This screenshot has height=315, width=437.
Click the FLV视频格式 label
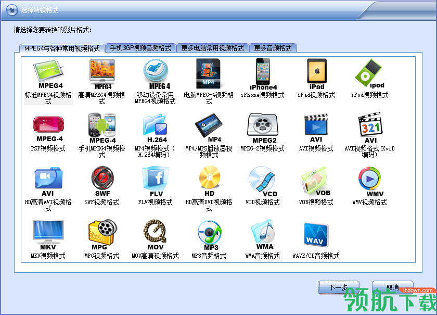(x=155, y=202)
